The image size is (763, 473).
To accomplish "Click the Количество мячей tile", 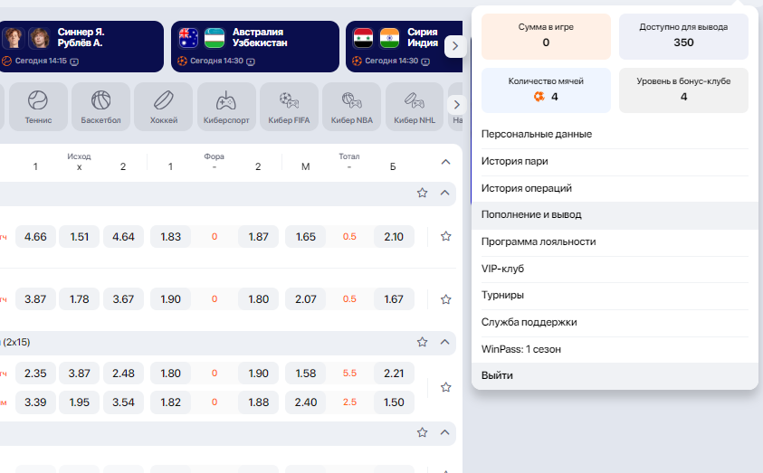I will coord(546,90).
